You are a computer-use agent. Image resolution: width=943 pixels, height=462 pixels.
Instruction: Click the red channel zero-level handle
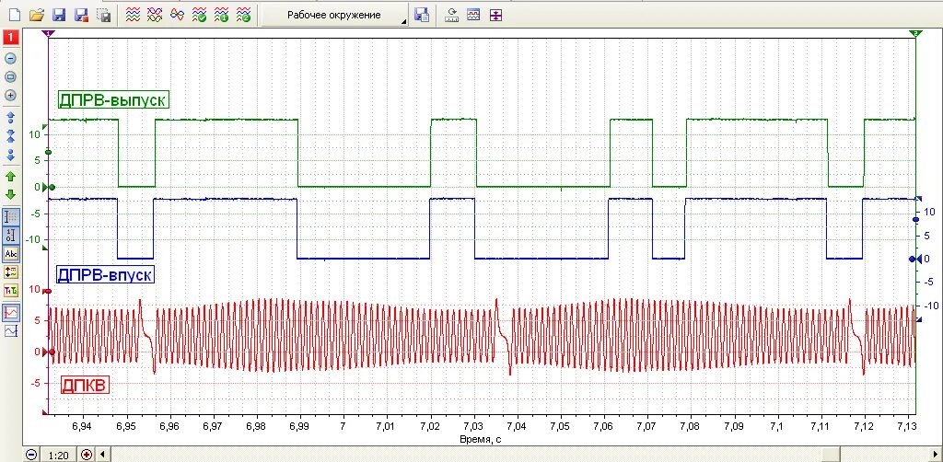pyautogui.click(x=50, y=352)
